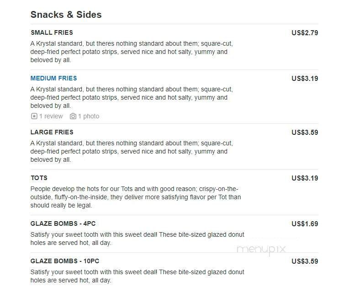This screenshot has width=343, height=287.
Task: Select the TOTS item title
Action: coord(39,178)
